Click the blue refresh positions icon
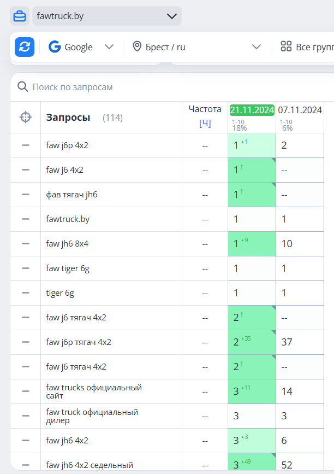The width and height of the screenshot is (334, 474). point(25,47)
